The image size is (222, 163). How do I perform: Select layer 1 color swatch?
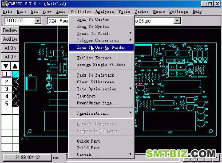coord(16,74)
